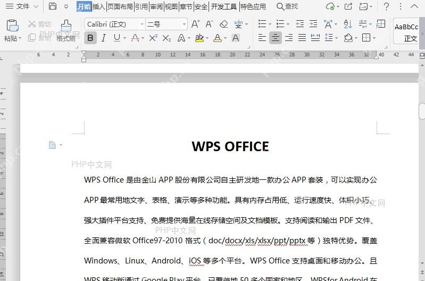Click the 粘贴 paste icon
The width and height of the screenshot is (425, 281).
[x=12, y=26]
